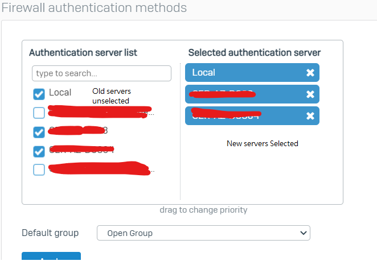Viewport: 377px width, 265px height.
Task: Uncheck the fourth server checkbox in list
Action: pos(39,151)
